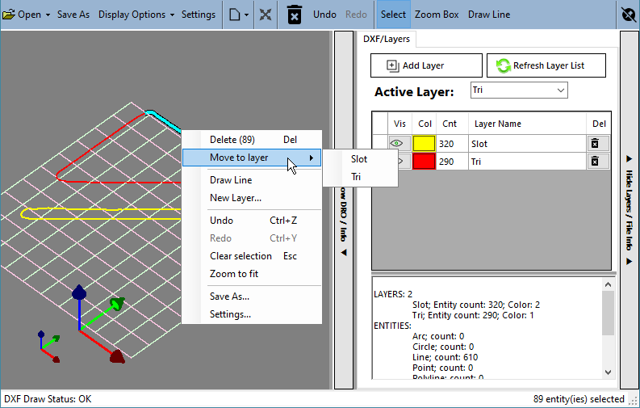This screenshot has height=408, width=640.
Task: Click the Add Layer button
Action: 426,65
